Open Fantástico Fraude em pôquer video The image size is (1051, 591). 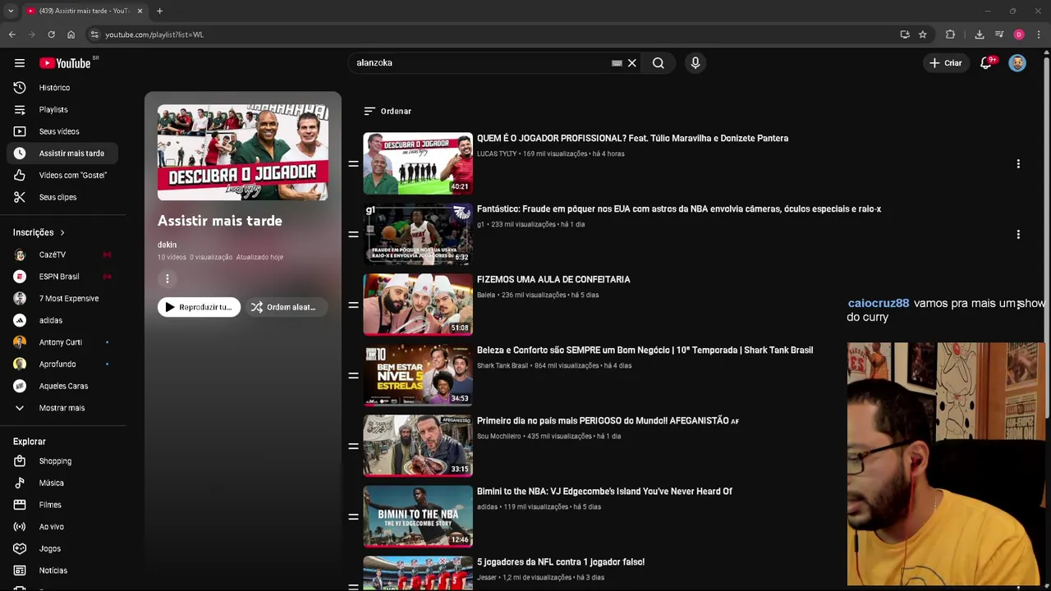point(679,209)
